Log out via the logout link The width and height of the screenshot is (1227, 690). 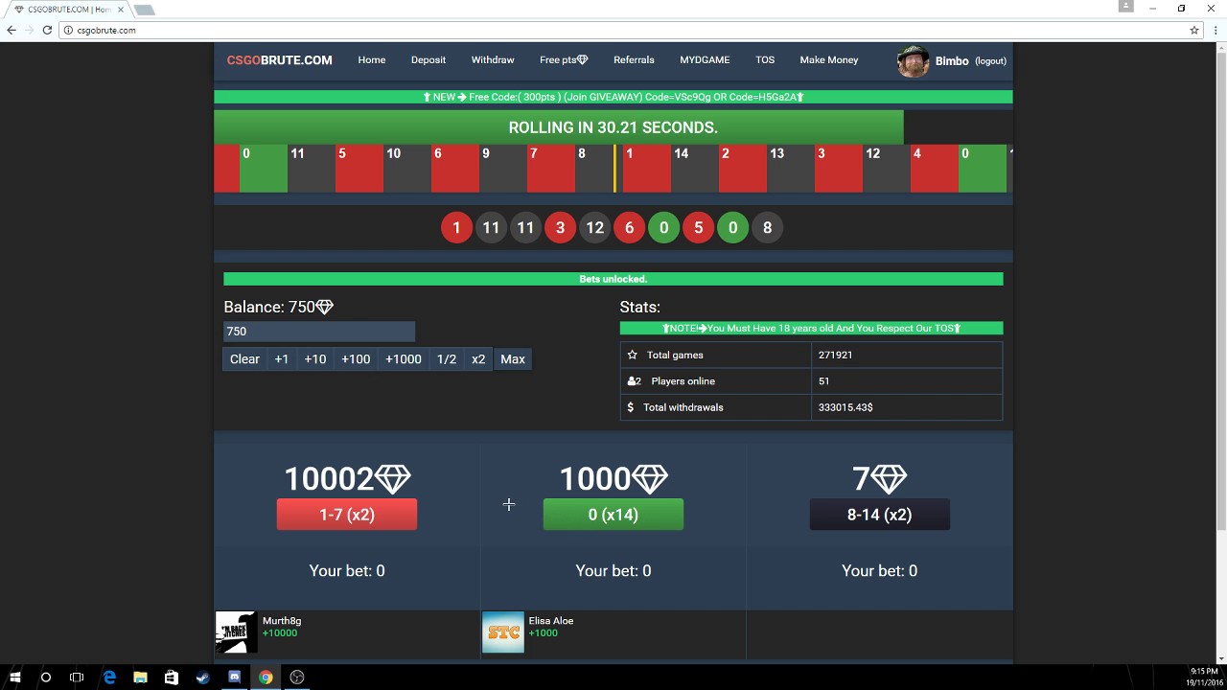point(990,60)
